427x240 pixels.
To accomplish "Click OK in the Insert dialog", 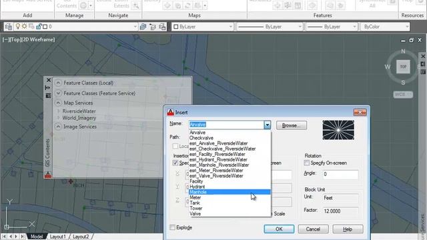I will click(279, 229).
